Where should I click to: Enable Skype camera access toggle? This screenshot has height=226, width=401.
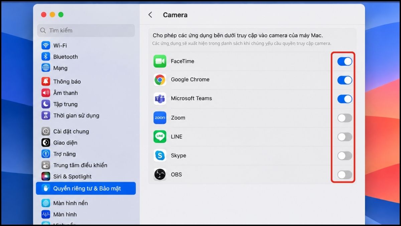pyautogui.click(x=345, y=155)
